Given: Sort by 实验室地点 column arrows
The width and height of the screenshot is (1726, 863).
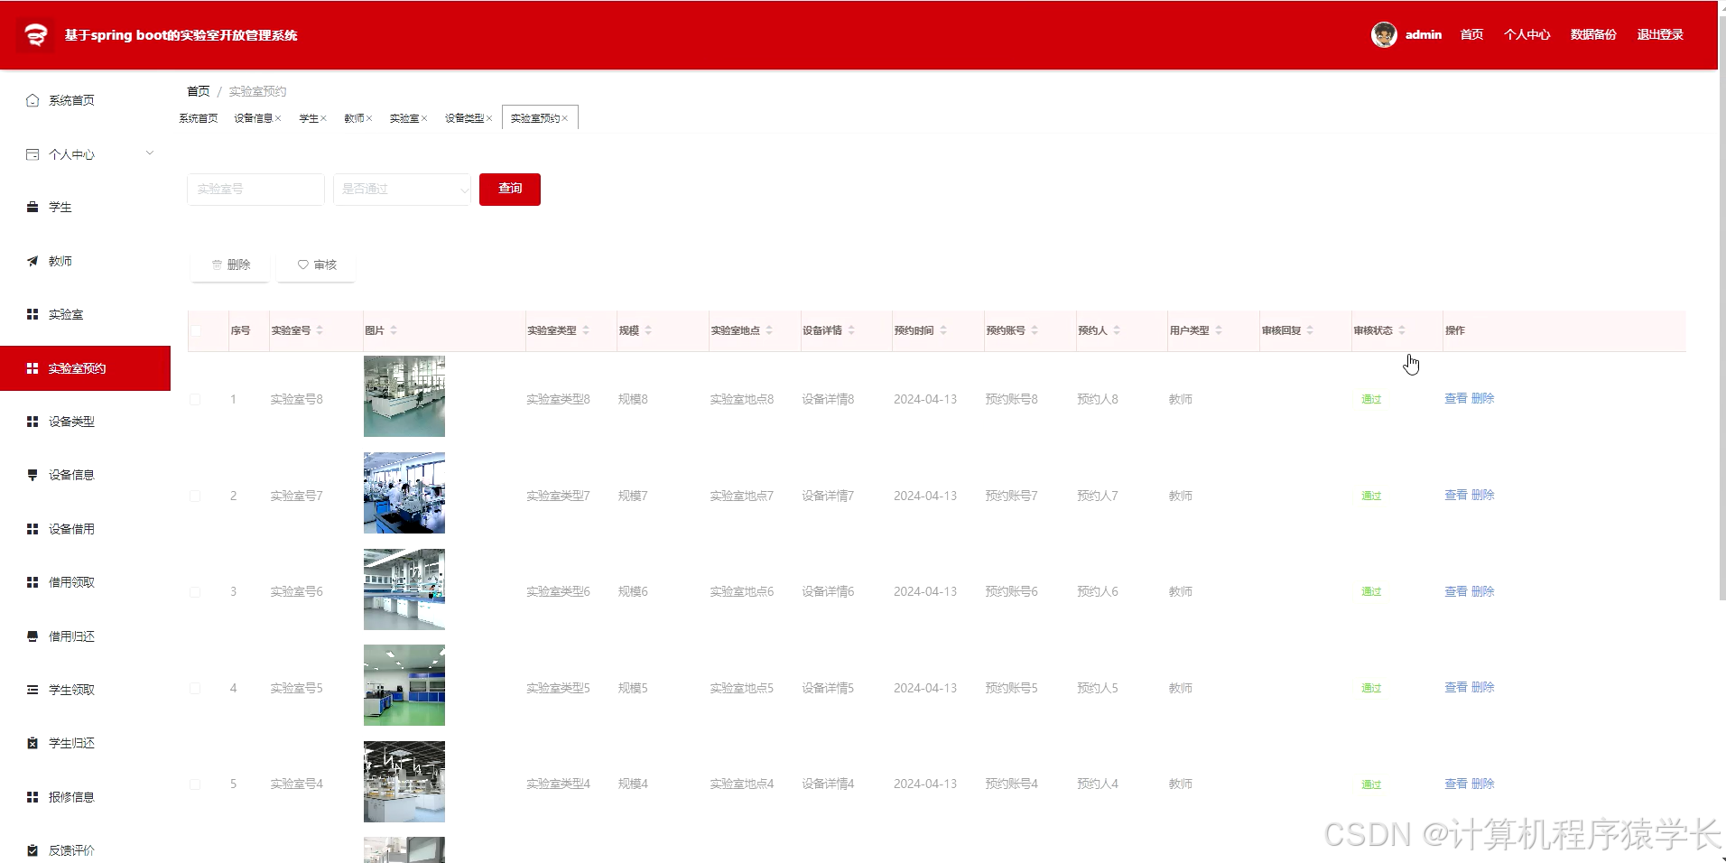Looking at the screenshot, I should pyautogui.click(x=769, y=330).
